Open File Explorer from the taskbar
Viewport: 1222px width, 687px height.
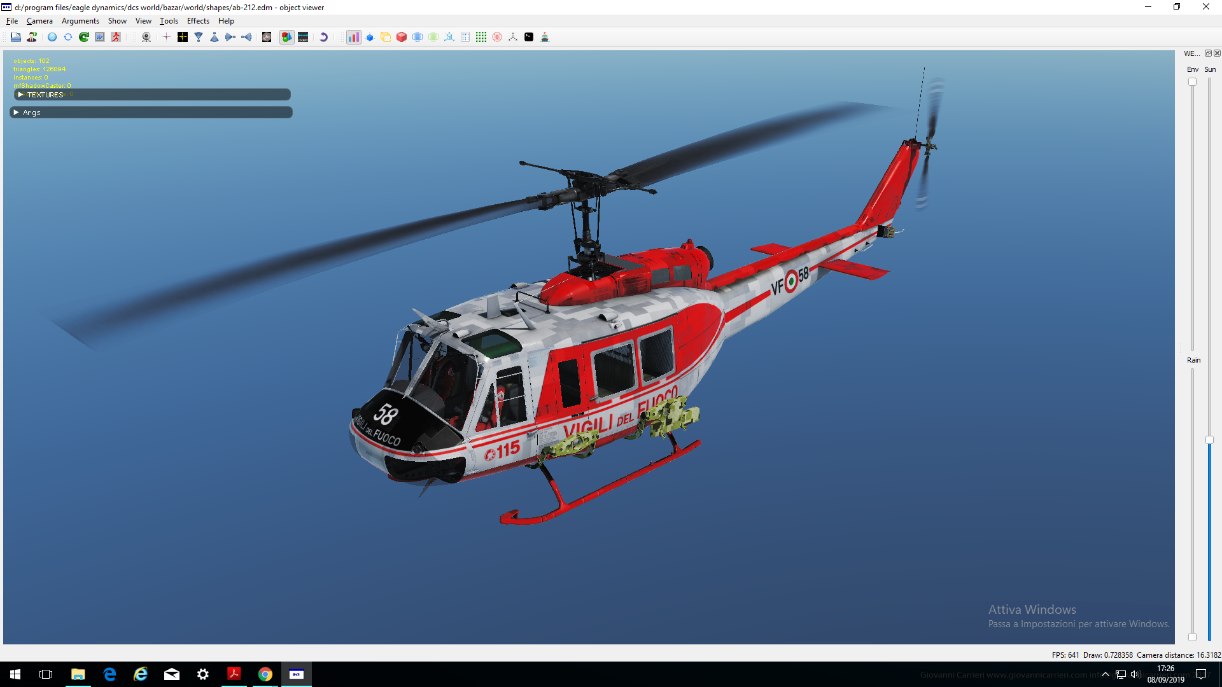[78, 674]
